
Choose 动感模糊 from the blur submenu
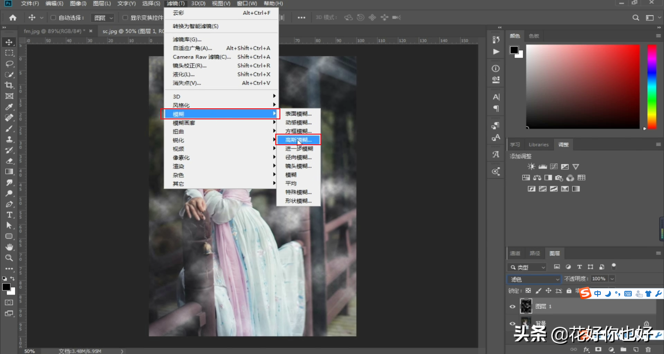point(298,123)
